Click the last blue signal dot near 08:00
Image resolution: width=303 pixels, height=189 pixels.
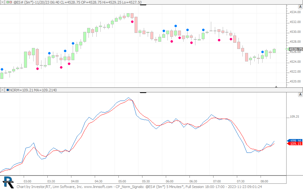(263, 52)
